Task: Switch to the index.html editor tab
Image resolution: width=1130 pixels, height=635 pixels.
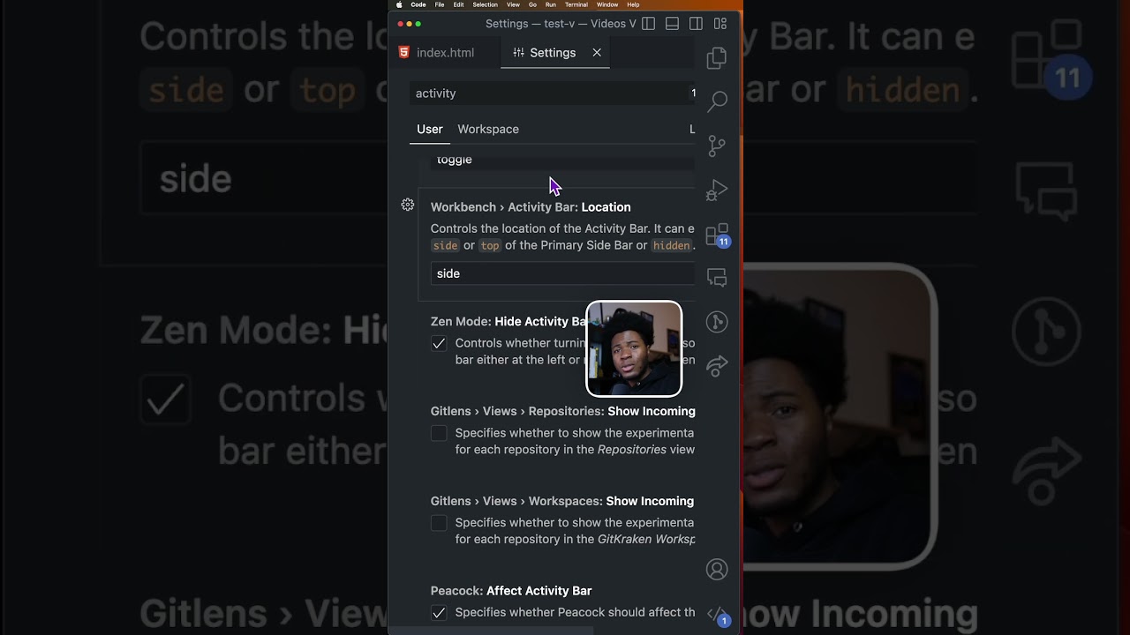Action: tap(445, 53)
